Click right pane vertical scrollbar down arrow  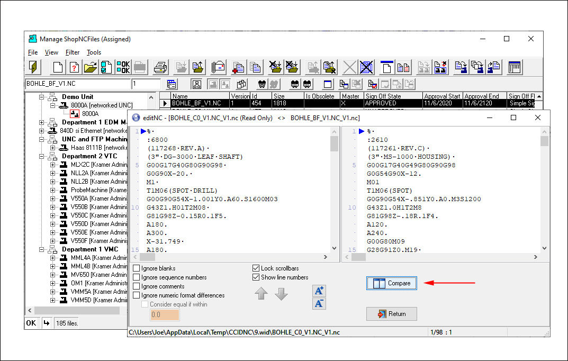(x=545, y=248)
